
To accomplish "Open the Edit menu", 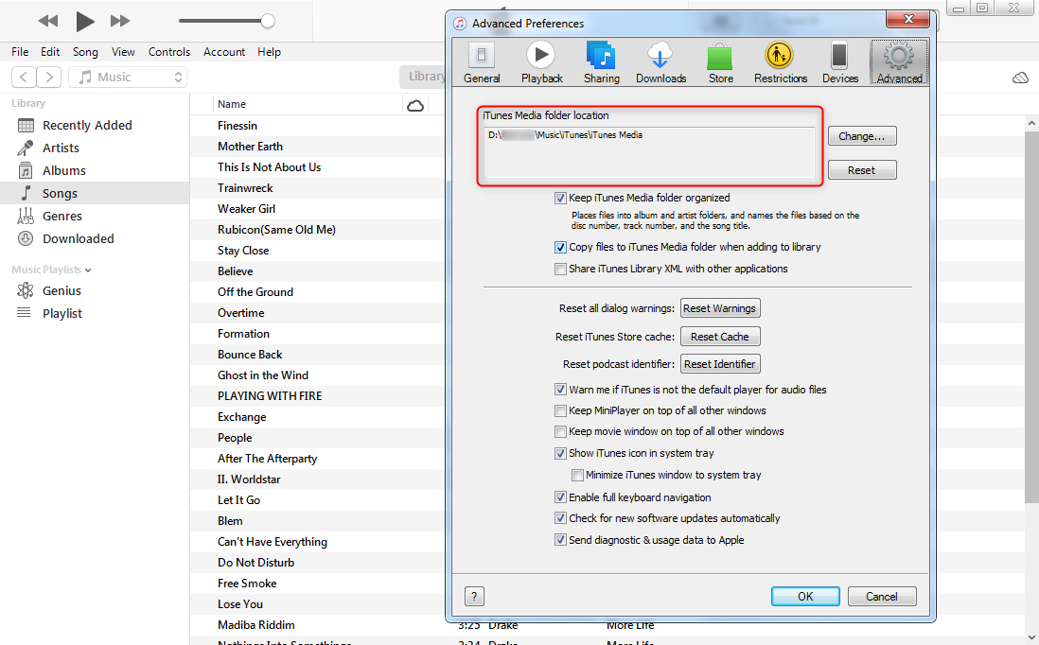I will pos(50,52).
